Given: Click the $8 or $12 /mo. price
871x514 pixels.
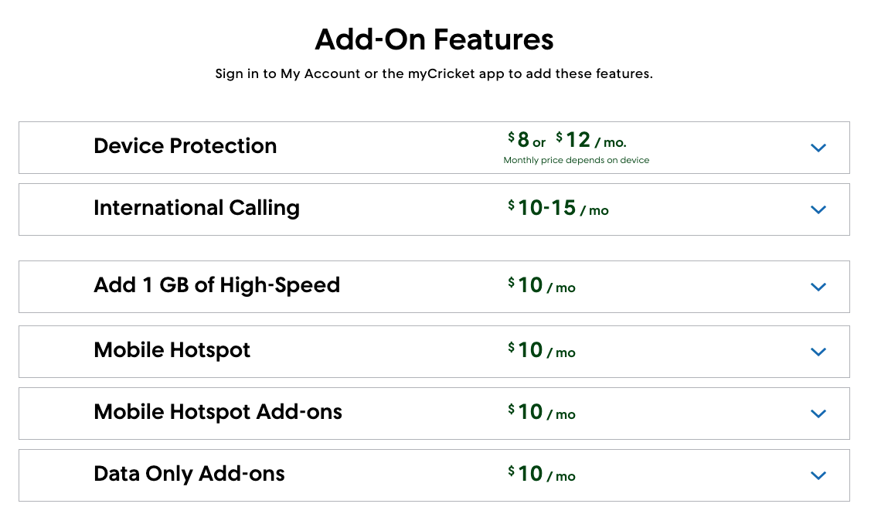Looking at the screenshot, I should tap(566, 141).
